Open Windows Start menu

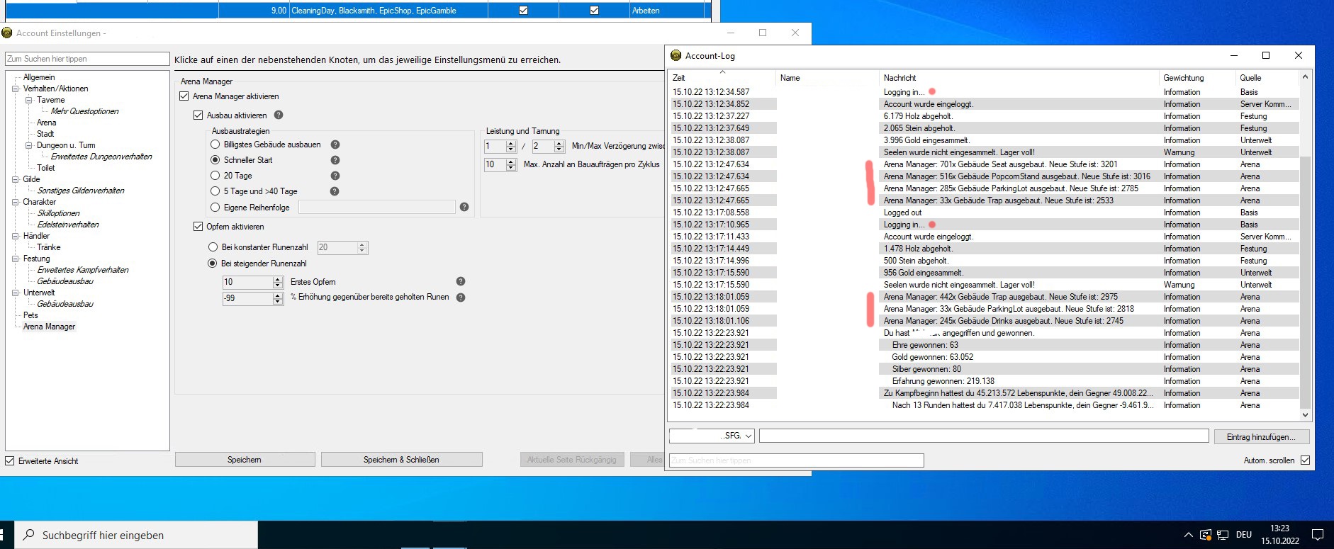click(1, 535)
